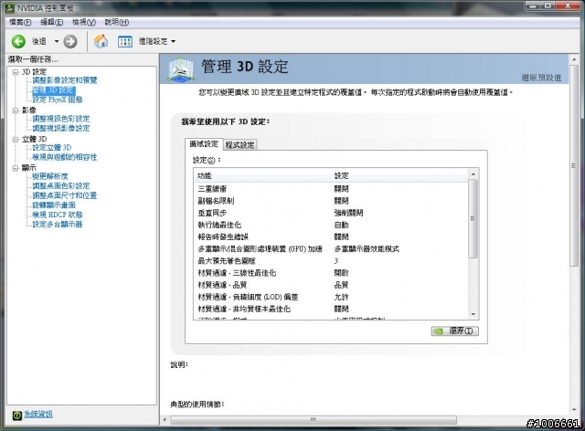Select 檢視 HDCP 狀態 in tree
This screenshot has width=585, height=431.
(x=57, y=215)
